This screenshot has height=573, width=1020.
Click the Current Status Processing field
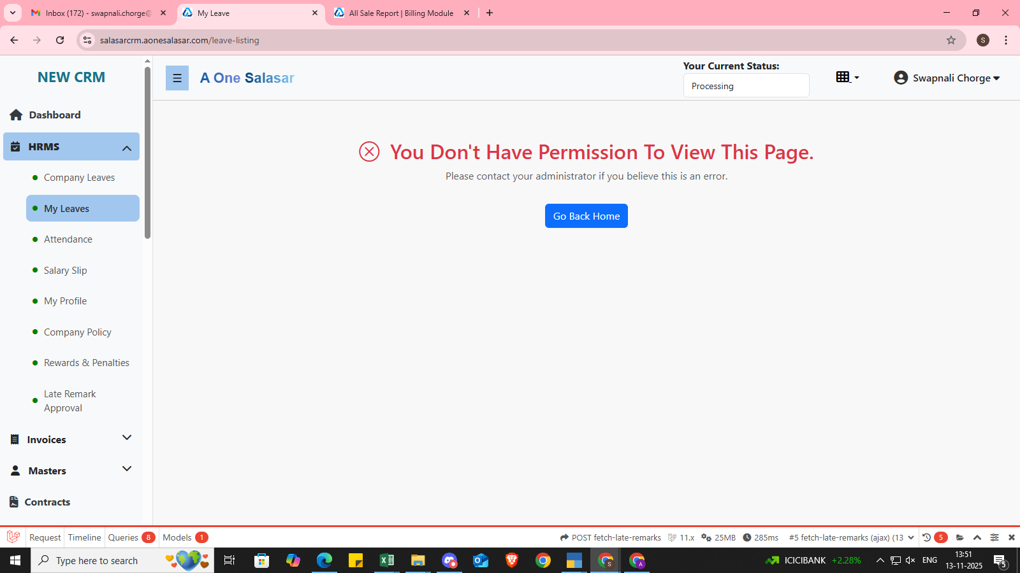pyautogui.click(x=746, y=86)
